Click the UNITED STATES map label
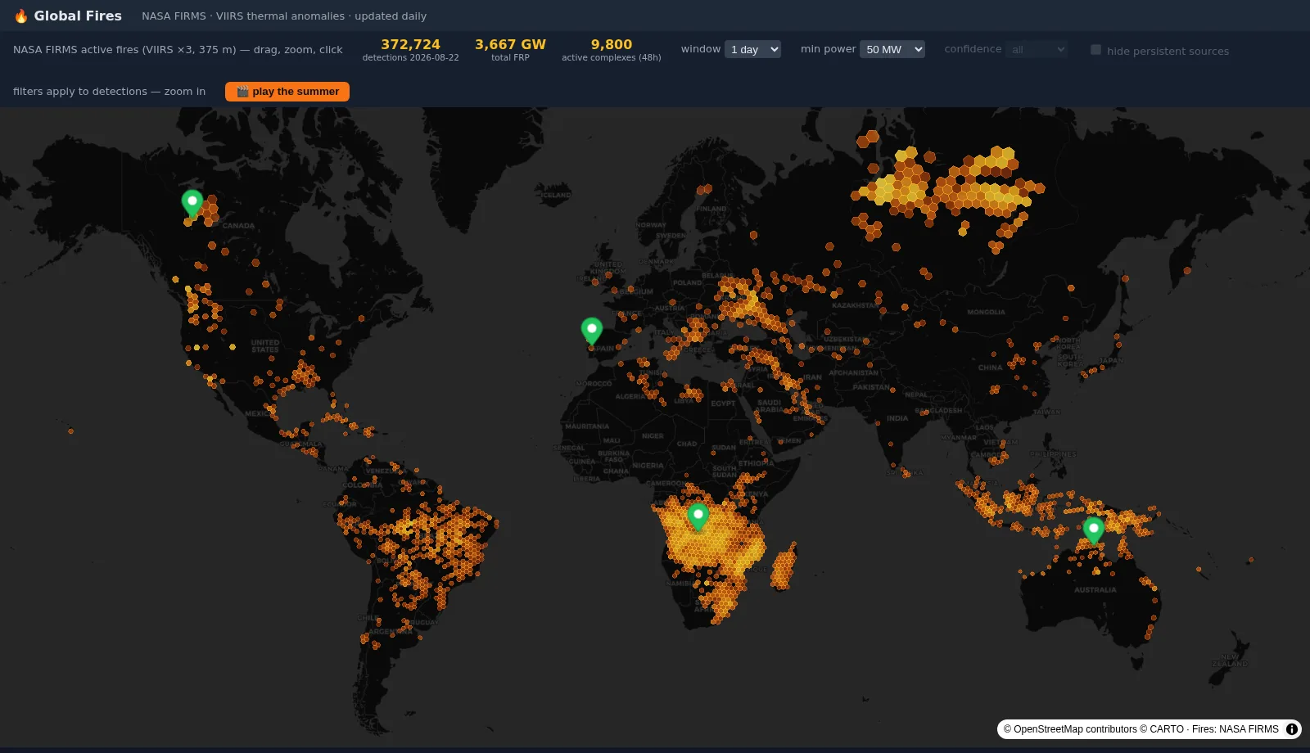 pyautogui.click(x=265, y=346)
